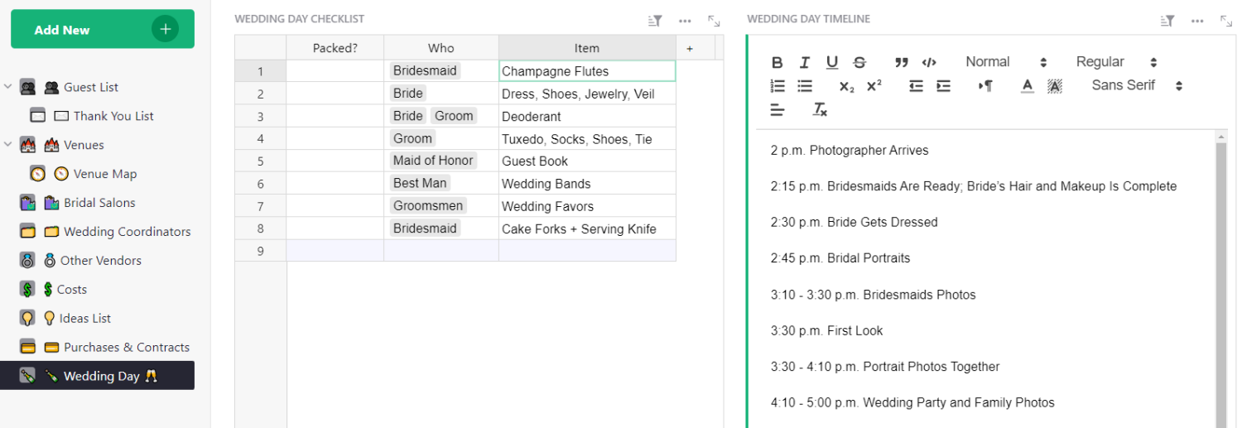Select the Dress, Shoes, Jewelry, Veil cell
Viewport: 1242px width, 428px height.
587,94
